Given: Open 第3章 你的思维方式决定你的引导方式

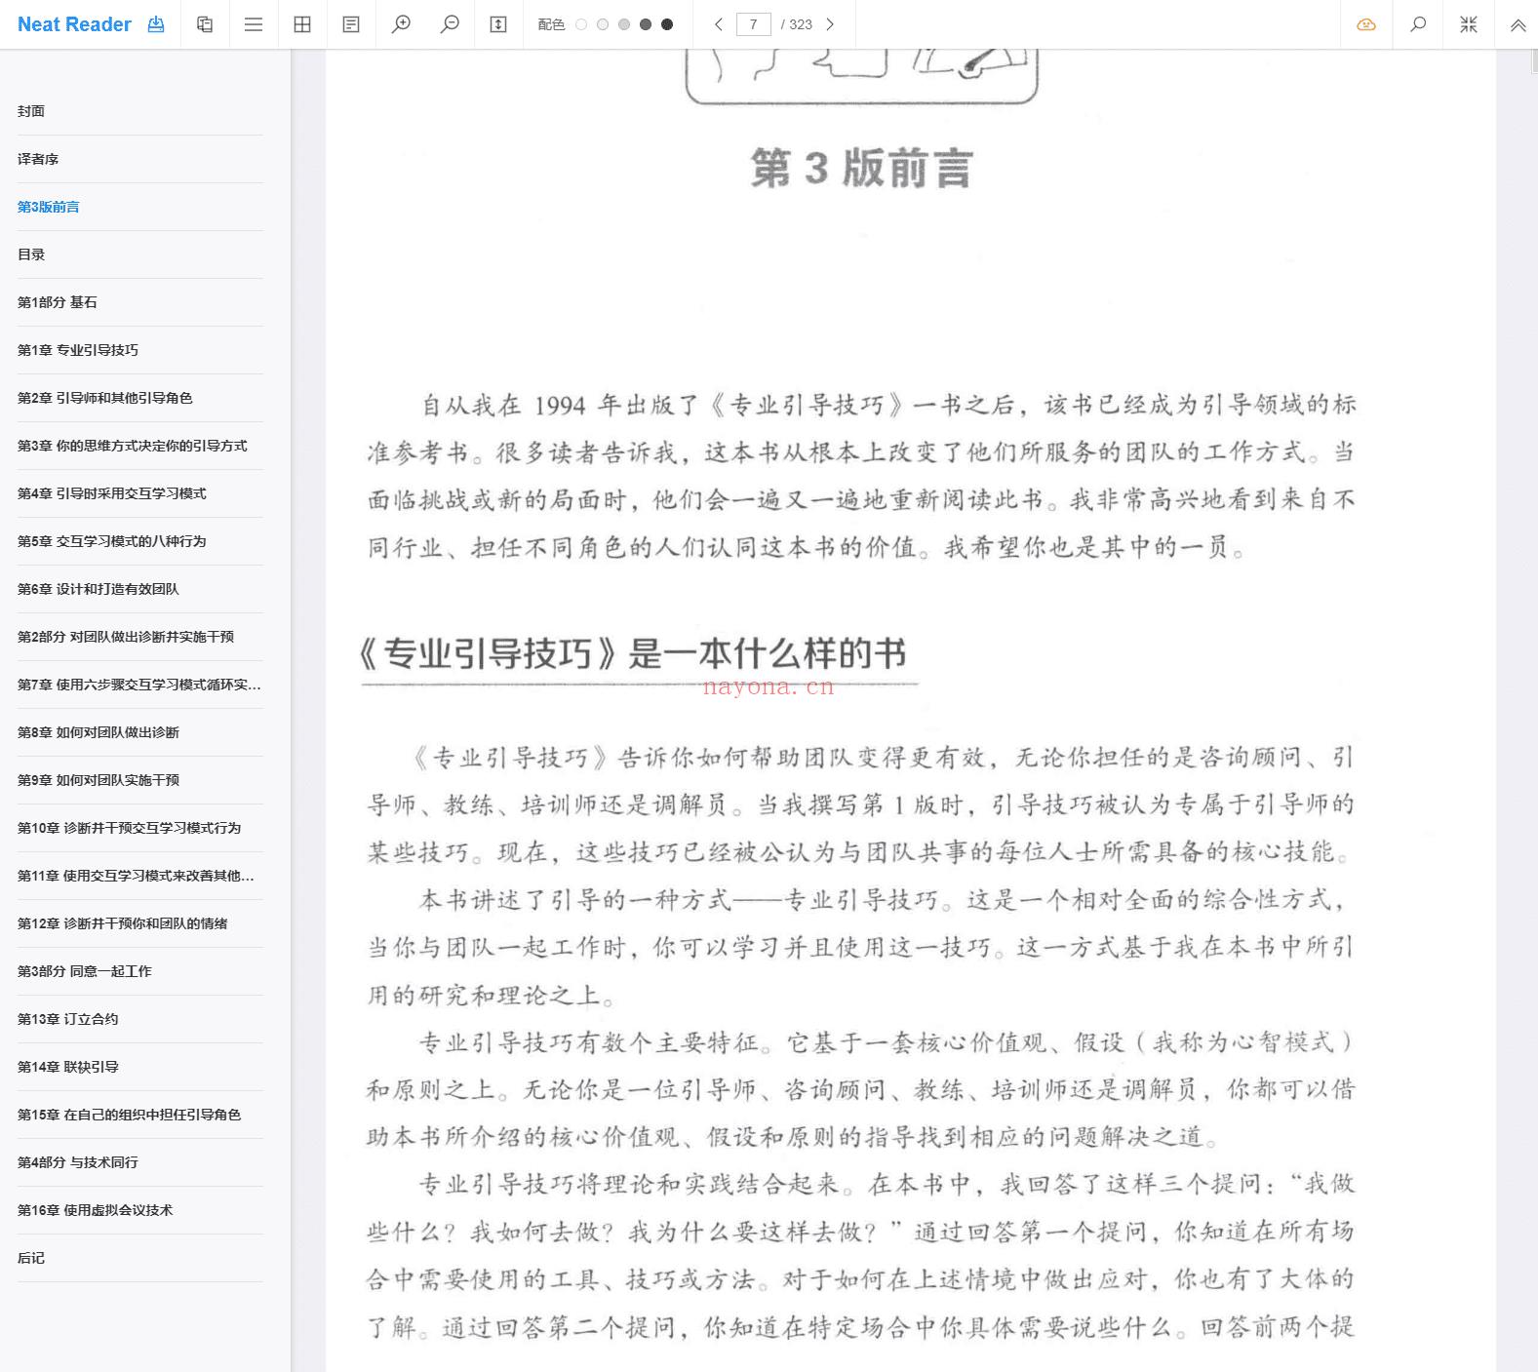Looking at the screenshot, I should click(140, 446).
